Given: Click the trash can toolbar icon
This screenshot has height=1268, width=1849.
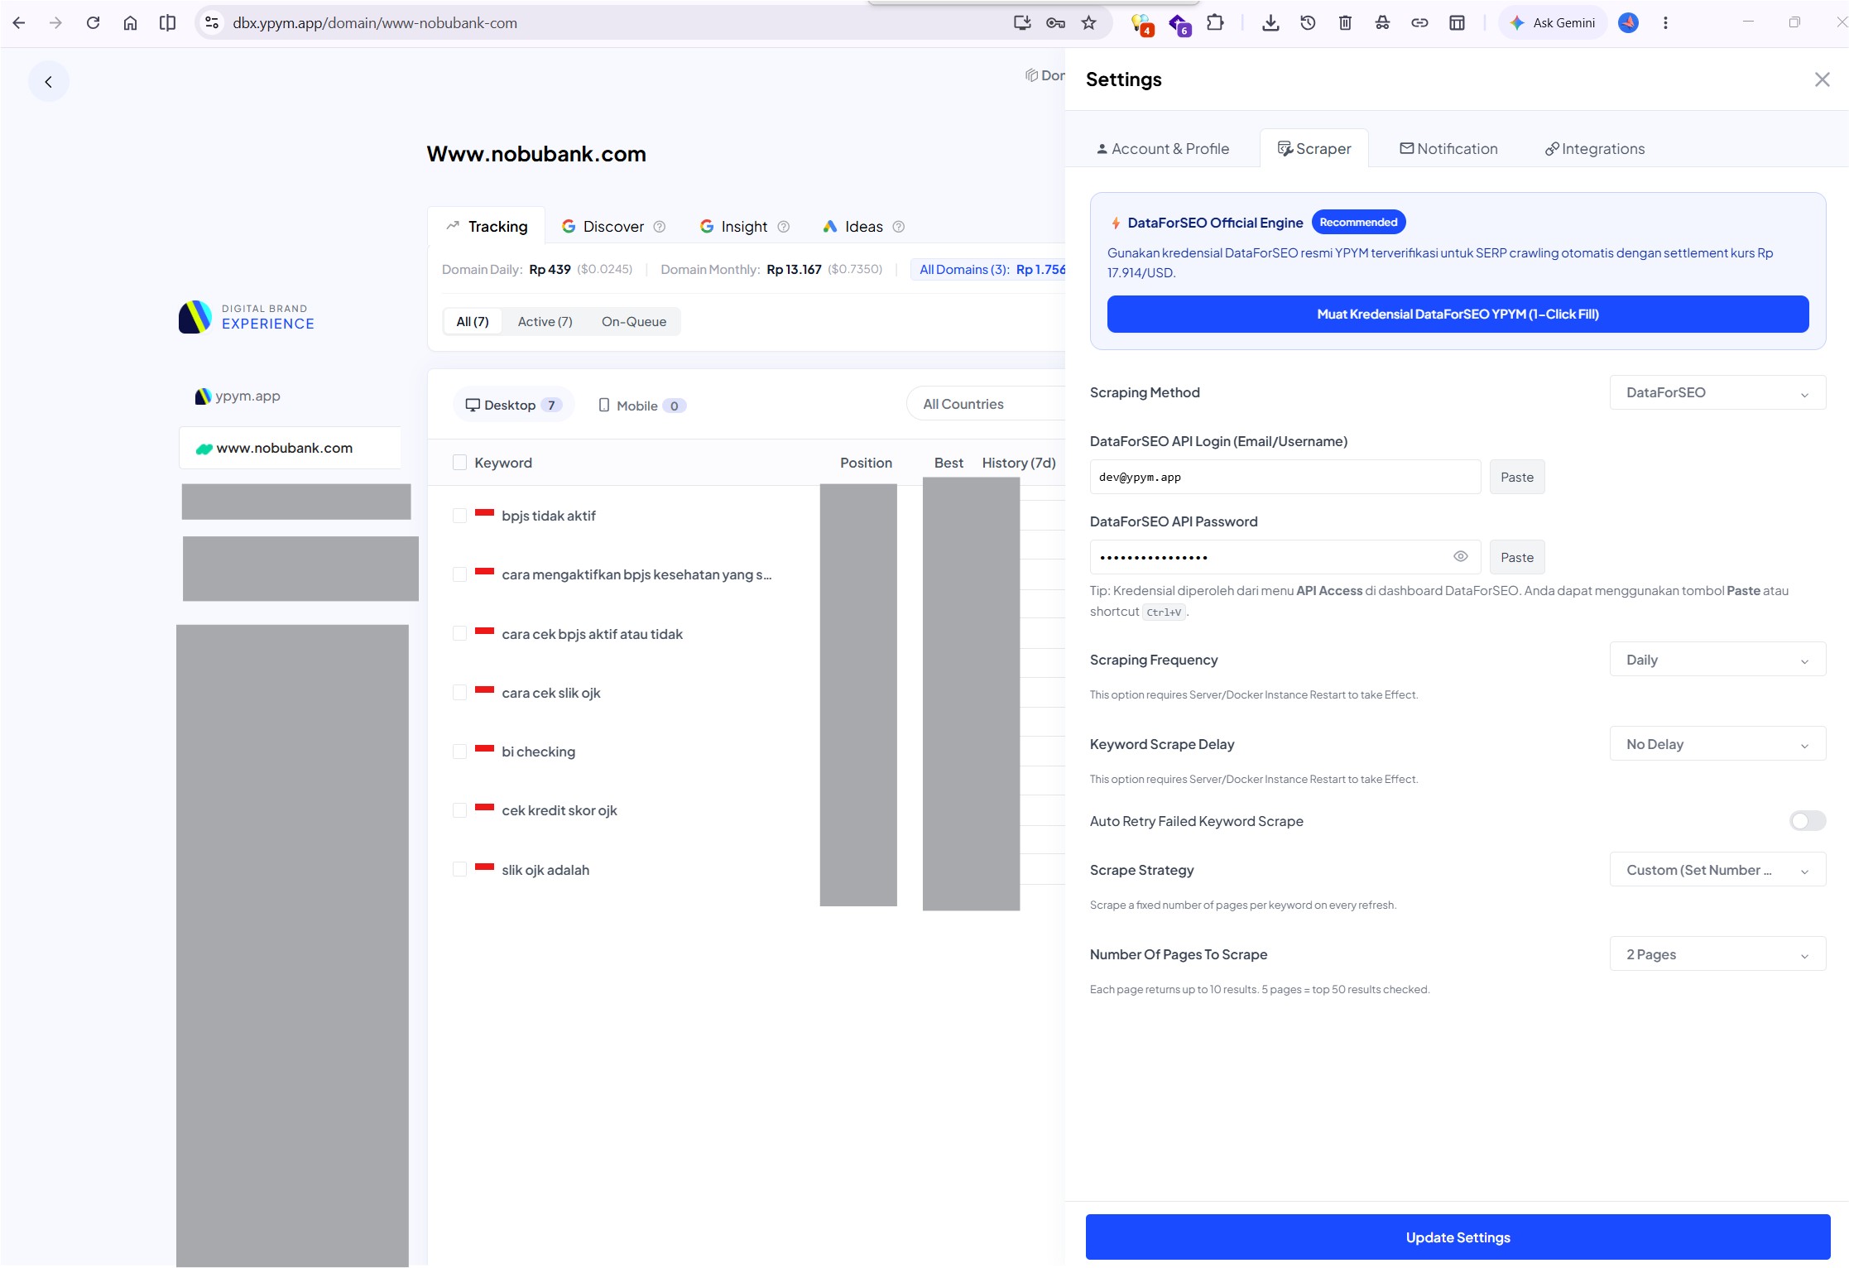Looking at the screenshot, I should tap(1345, 23).
